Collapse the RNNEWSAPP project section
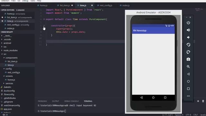This screenshot has height=116, width=206. point(7,32)
